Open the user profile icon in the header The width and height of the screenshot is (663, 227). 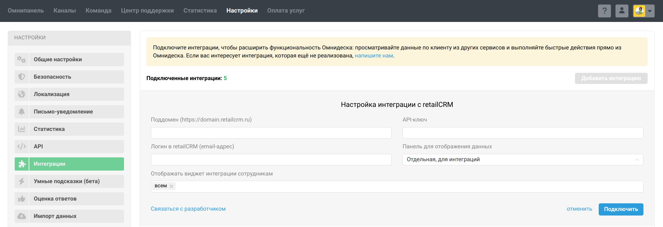(x=622, y=11)
